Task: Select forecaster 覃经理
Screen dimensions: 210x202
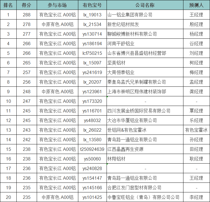Action: click(196, 111)
